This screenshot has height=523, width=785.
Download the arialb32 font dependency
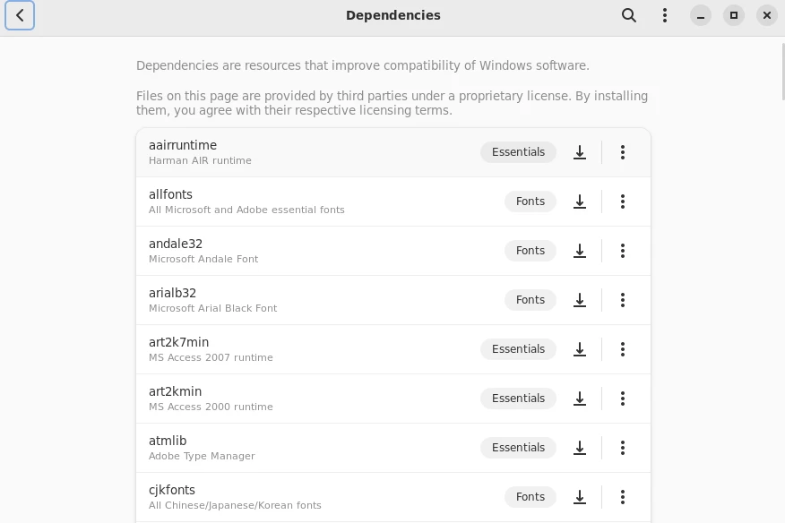[580, 300]
